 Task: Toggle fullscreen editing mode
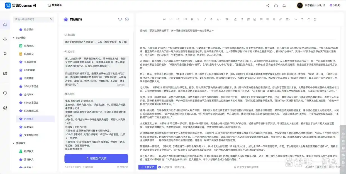pyautogui.click(x=315, y=19)
